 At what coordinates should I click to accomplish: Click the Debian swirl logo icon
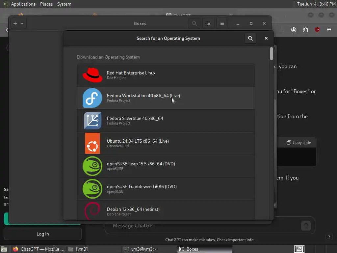click(92, 211)
